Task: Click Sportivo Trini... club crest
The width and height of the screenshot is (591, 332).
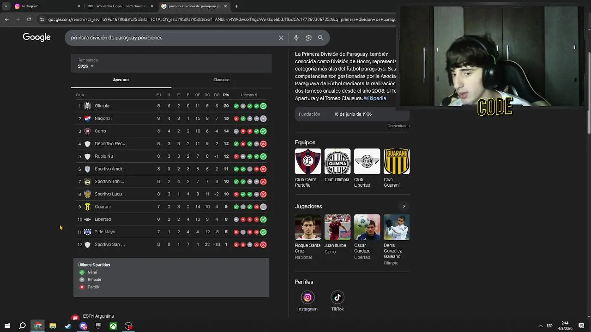Action: click(87, 182)
